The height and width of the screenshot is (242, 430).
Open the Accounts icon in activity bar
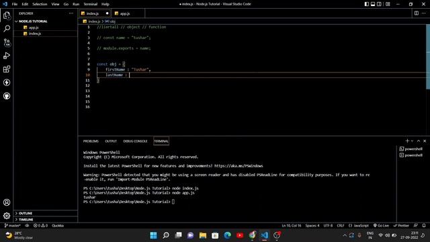click(x=7, y=202)
